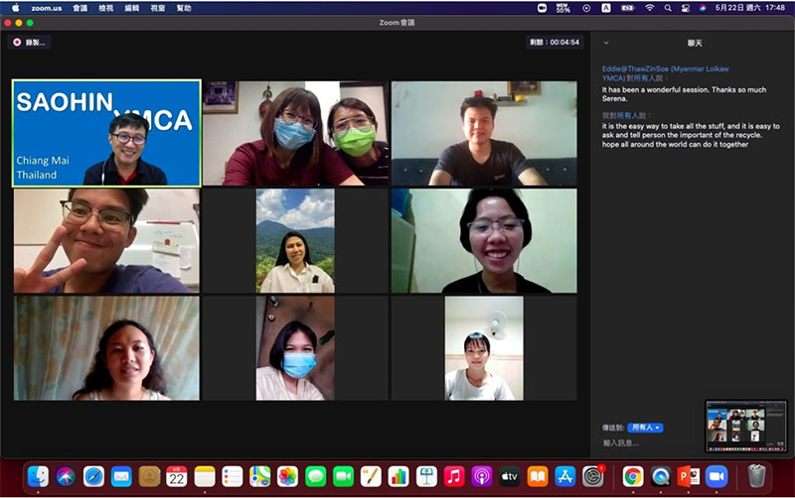
Task: Open Music from the Dock
Action: pyautogui.click(x=454, y=476)
